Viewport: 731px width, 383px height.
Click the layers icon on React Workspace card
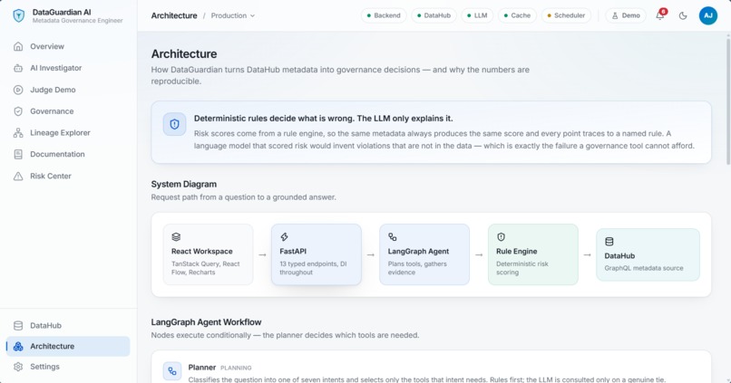point(176,237)
